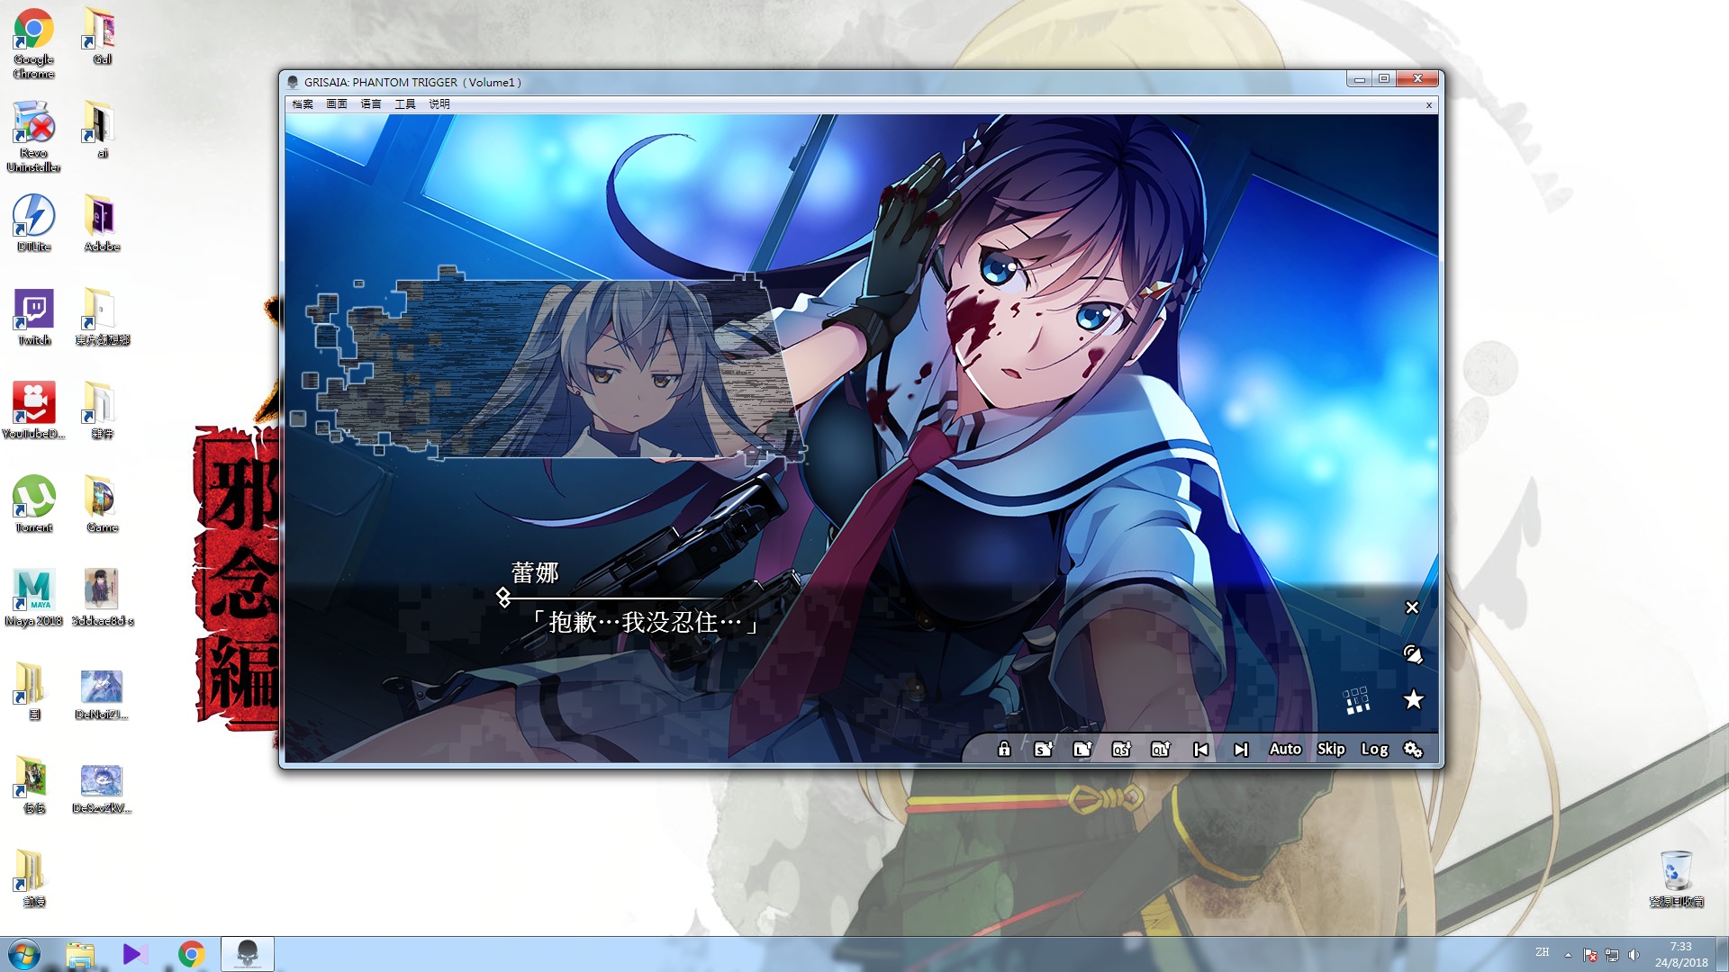This screenshot has height=972, width=1729.
Task: Click the star favorite icon
Action: pyautogui.click(x=1413, y=699)
